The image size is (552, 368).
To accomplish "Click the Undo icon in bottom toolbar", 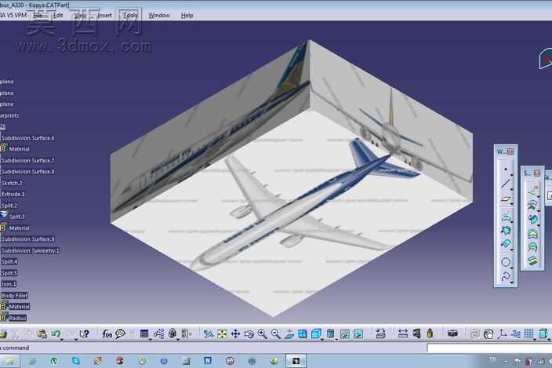I will coord(56,333).
